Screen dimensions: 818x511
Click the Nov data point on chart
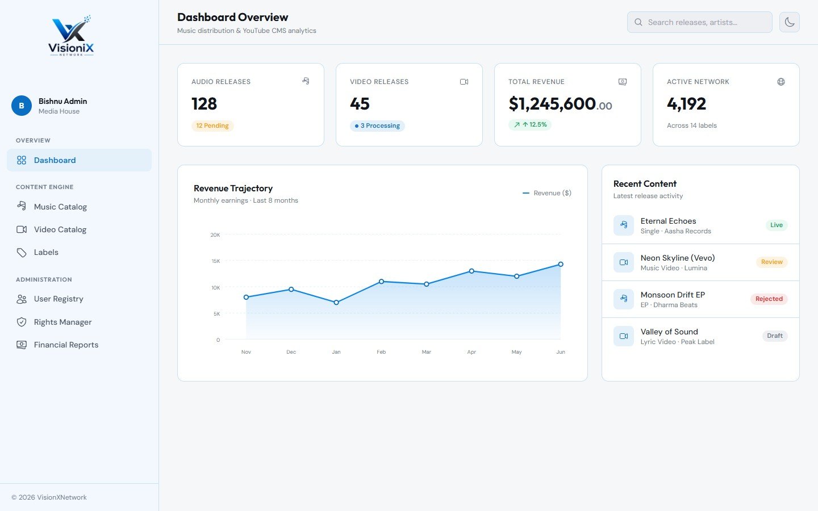[246, 298]
